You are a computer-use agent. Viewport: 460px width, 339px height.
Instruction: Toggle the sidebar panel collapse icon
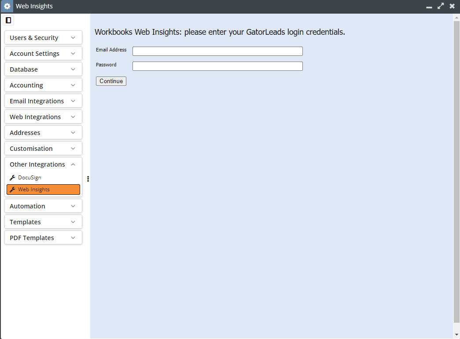tap(8, 20)
